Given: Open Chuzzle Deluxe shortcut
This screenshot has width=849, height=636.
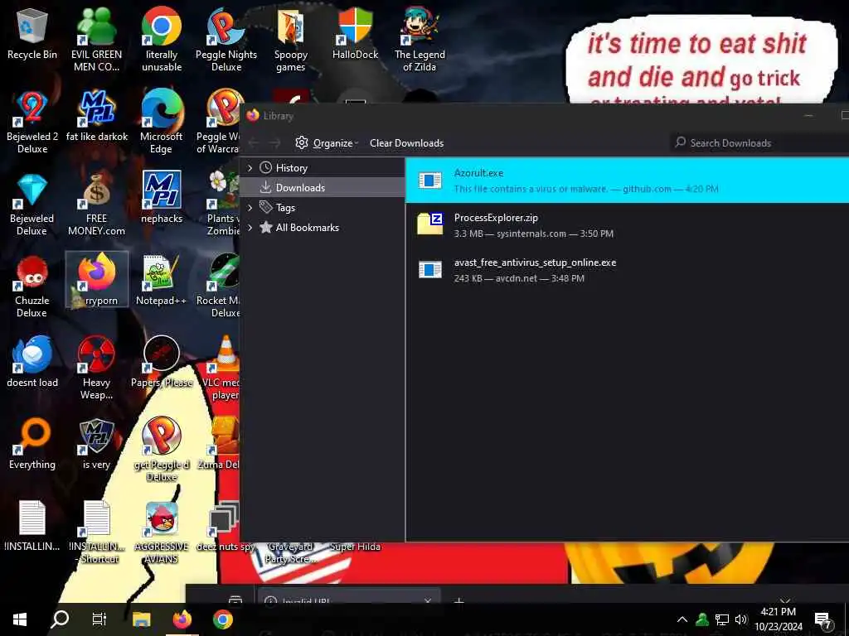Looking at the screenshot, I should click(32, 286).
